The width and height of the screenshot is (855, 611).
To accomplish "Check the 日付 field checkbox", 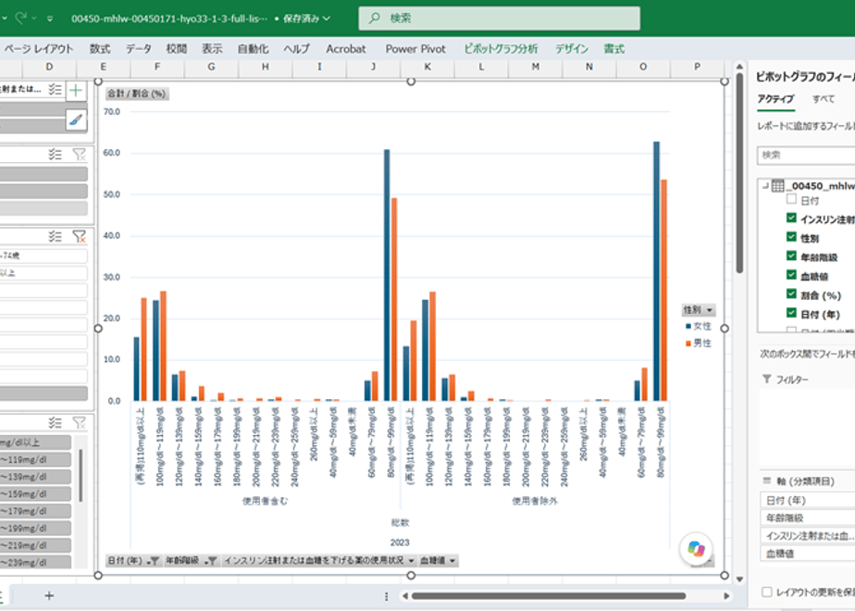I will coord(792,199).
